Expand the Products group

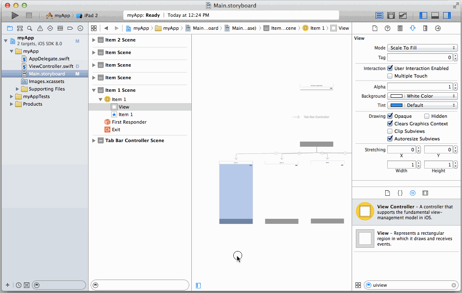[11, 104]
